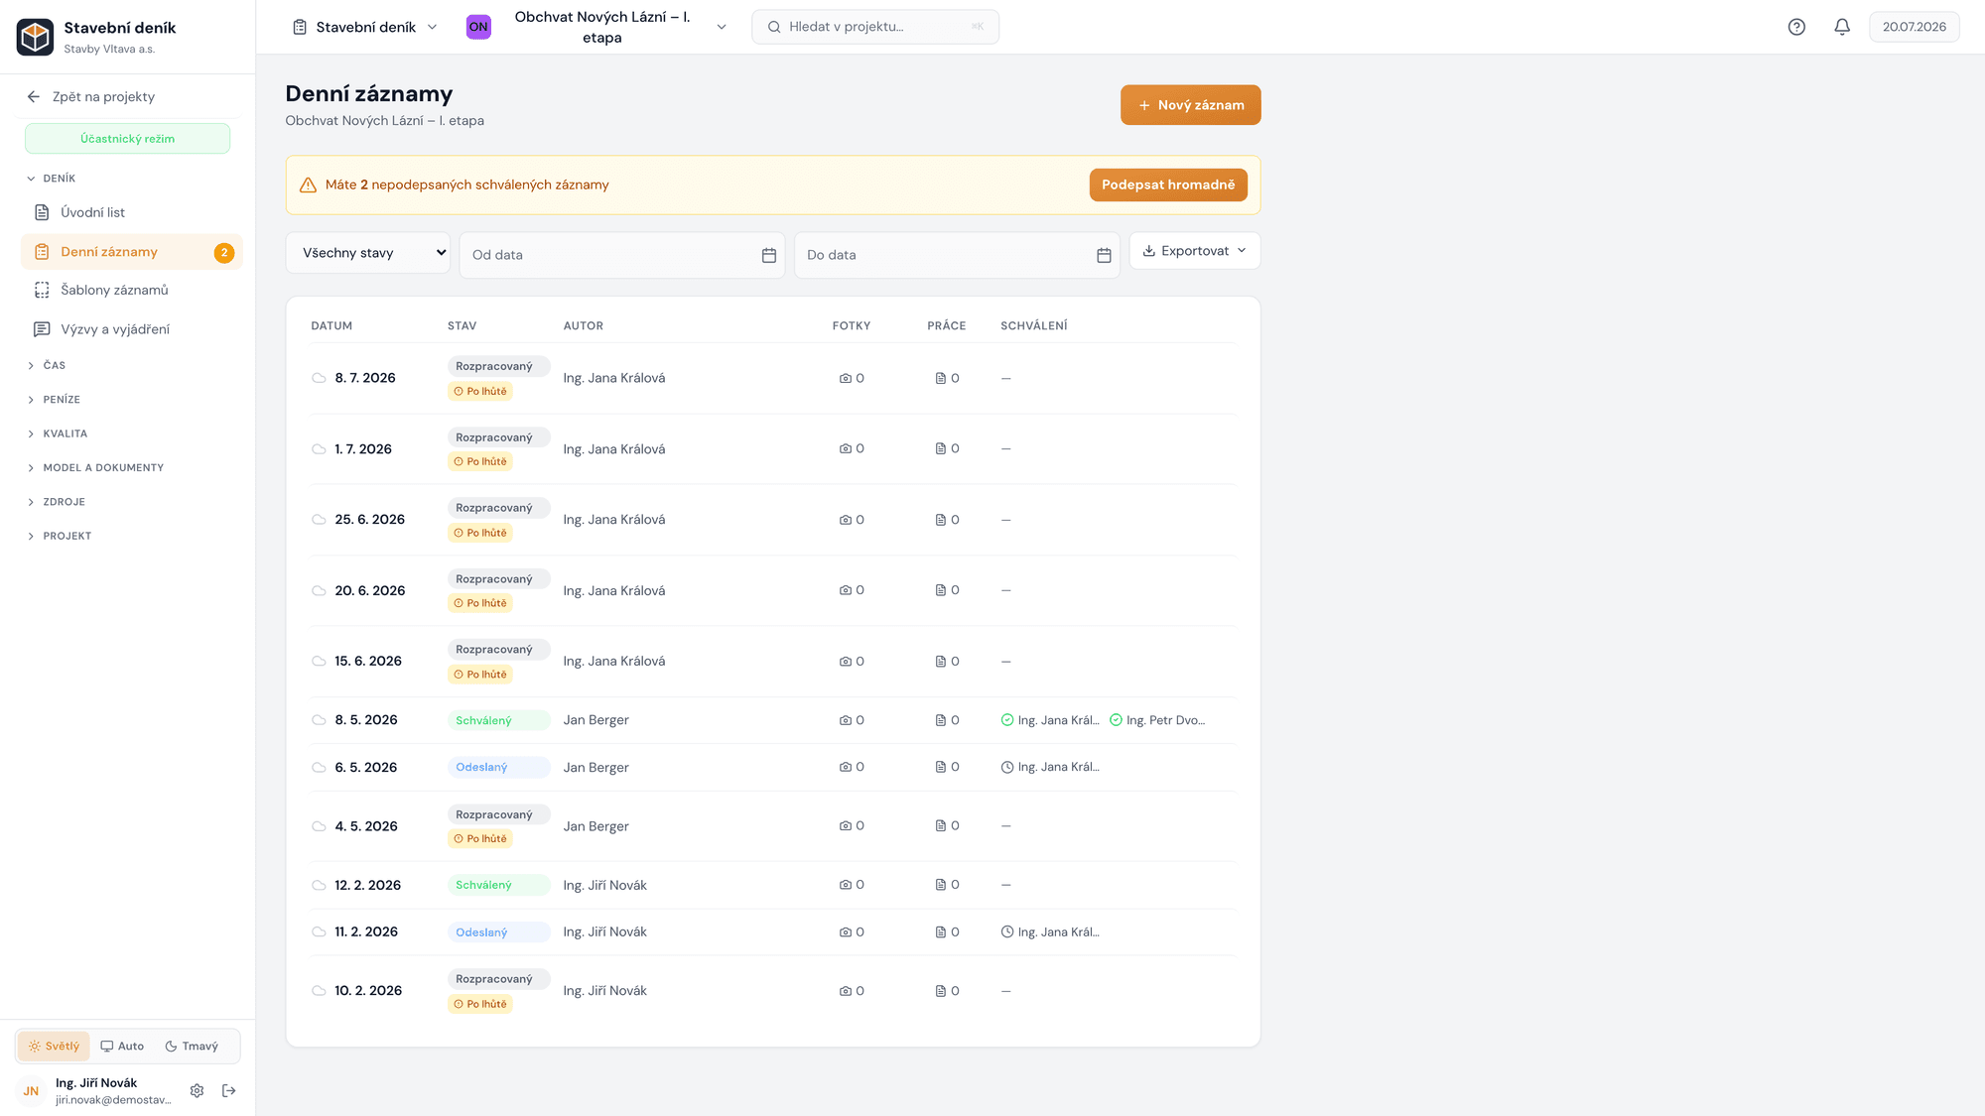Click the back arrow next to Zpět na projekty

34,96
